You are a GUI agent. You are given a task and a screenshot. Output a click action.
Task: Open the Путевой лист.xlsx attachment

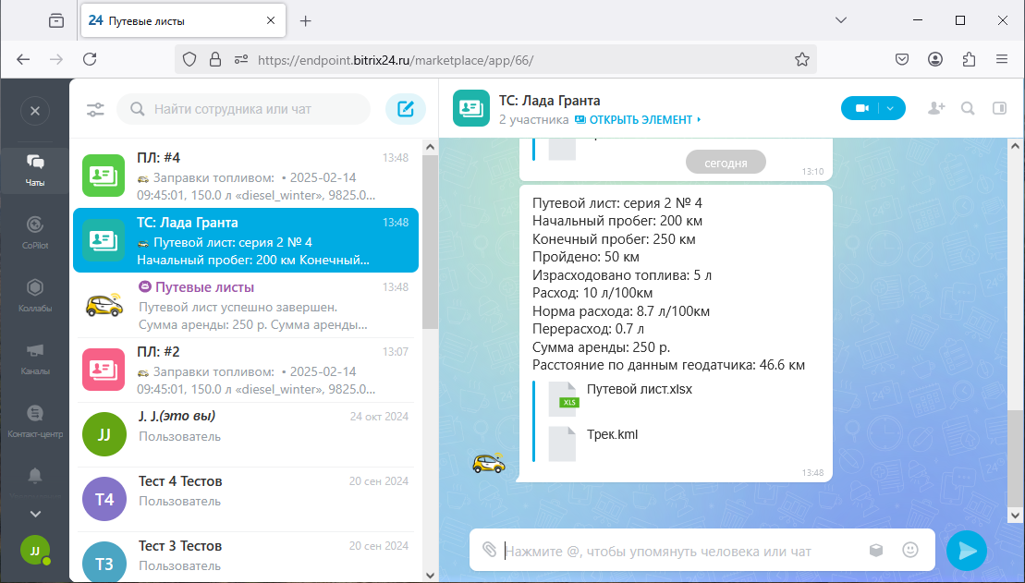tap(640, 390)
